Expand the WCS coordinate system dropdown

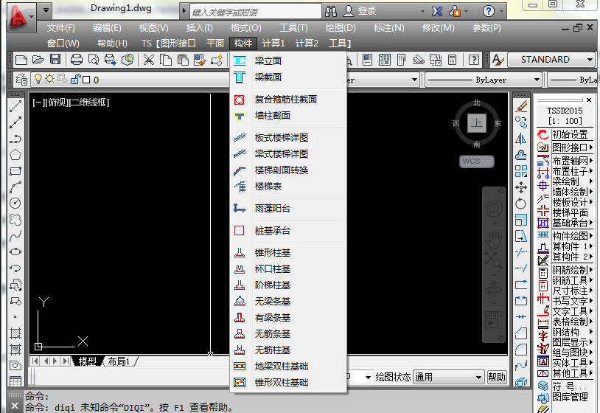coord(487,161)
